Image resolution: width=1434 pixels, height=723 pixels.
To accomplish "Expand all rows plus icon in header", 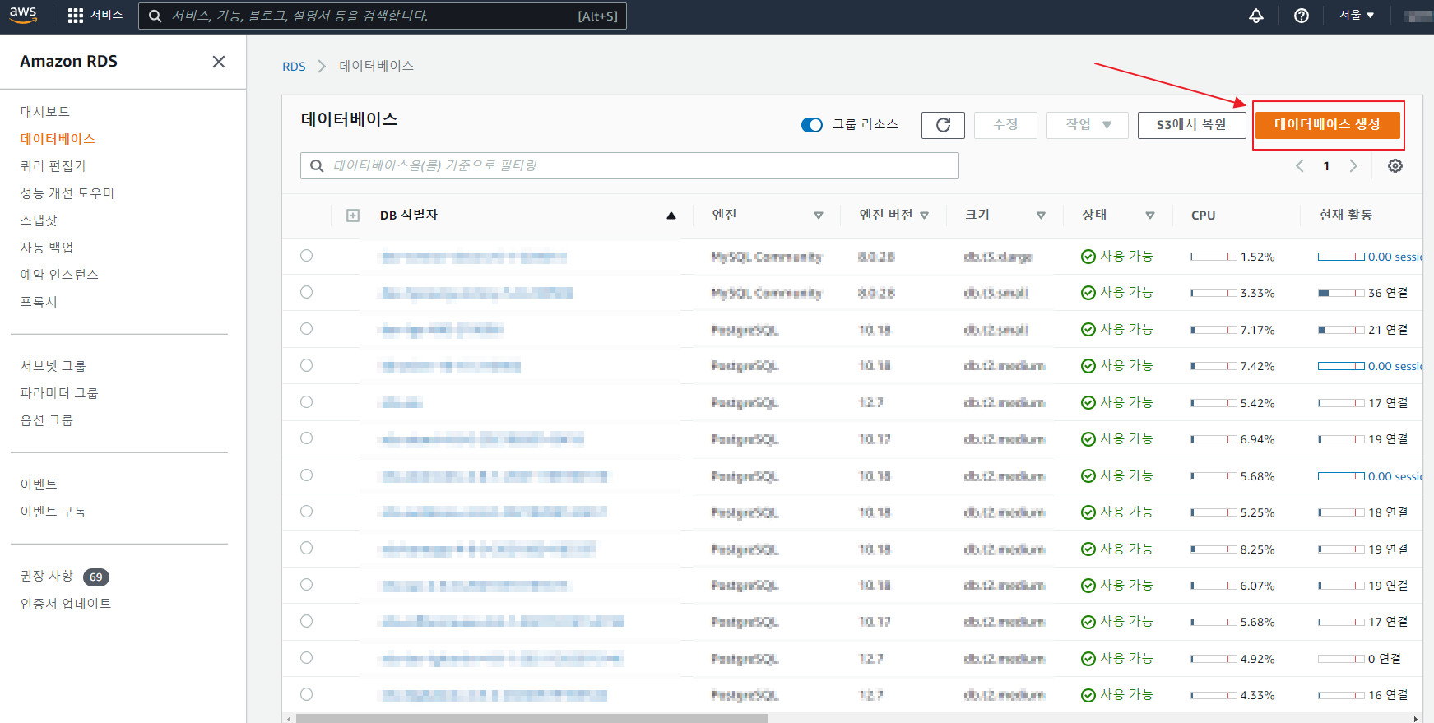I will point(353,216).
